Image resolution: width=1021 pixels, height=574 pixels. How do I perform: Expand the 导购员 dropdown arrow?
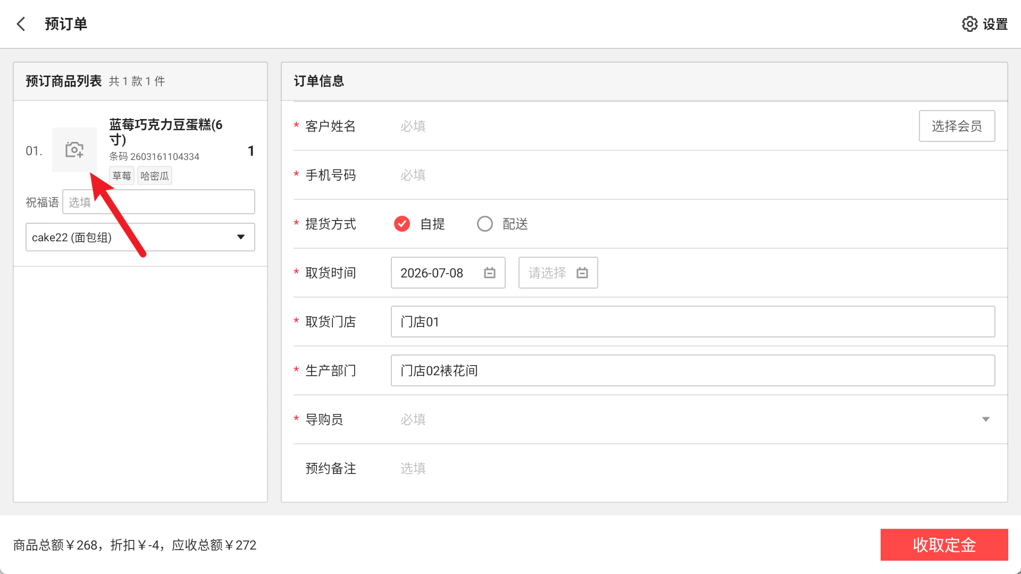point(986,419)
